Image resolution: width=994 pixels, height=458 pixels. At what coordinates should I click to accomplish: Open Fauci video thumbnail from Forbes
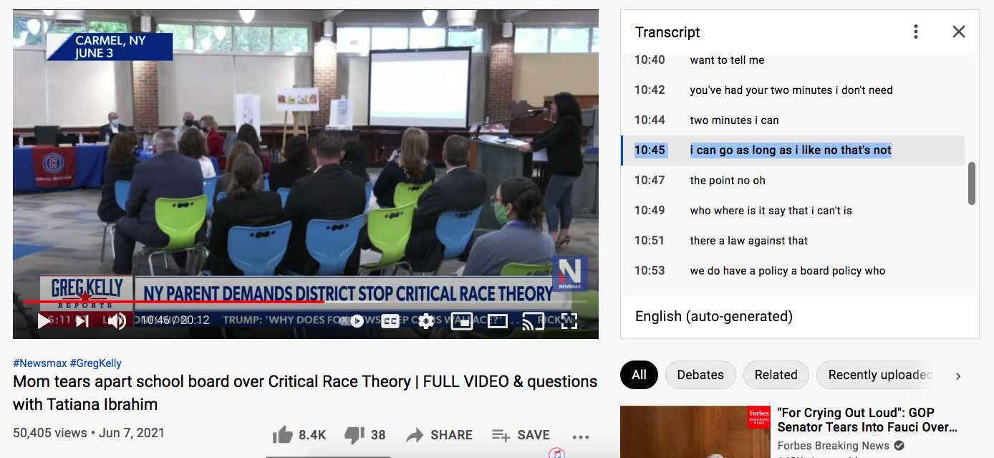695,432
